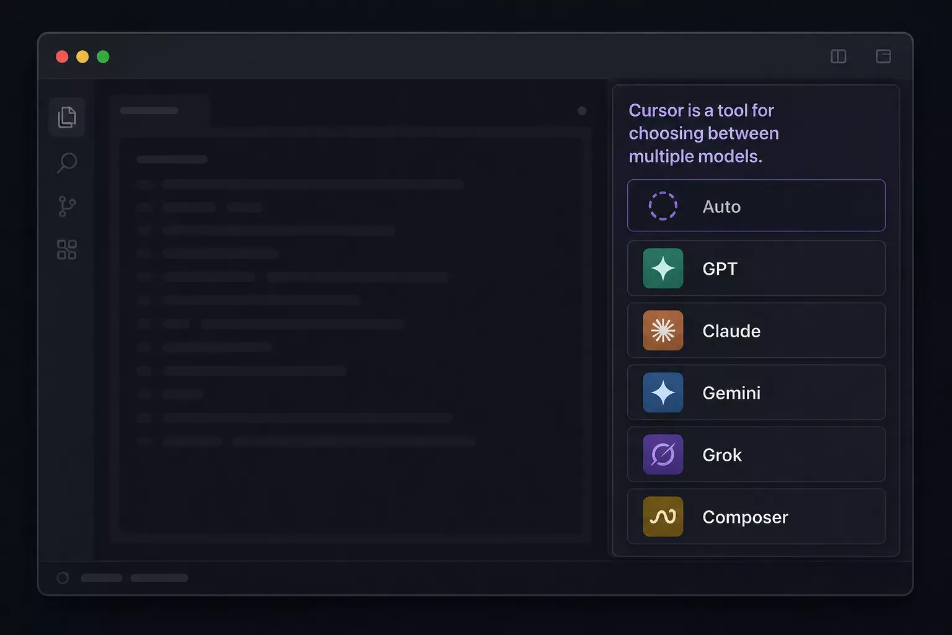The width and height of the screenshot is (952, 635).
Task: Select the Gemini model option
Action: [x=756, y=393]
